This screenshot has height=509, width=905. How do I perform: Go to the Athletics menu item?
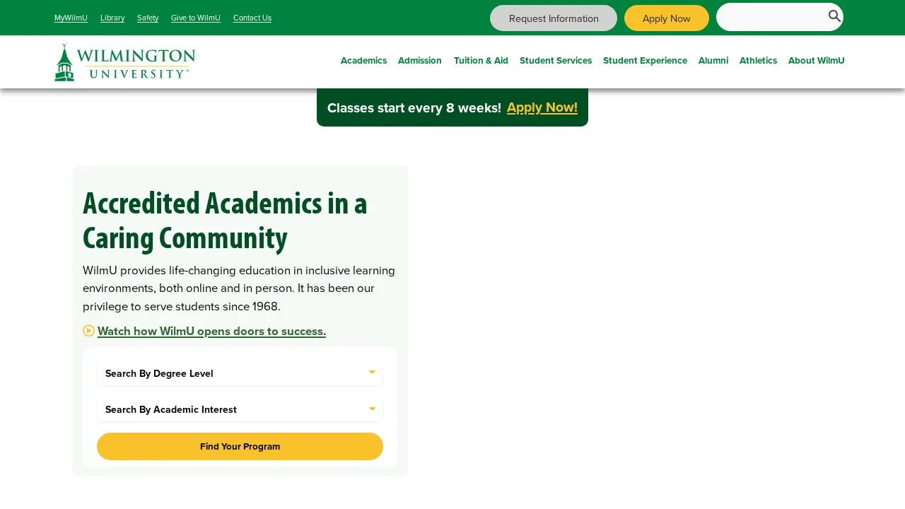758,61
